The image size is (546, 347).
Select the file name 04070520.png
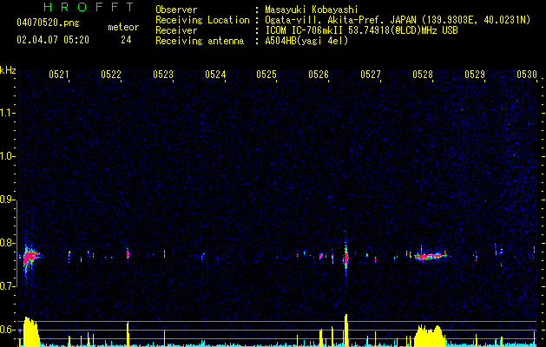[x=48, y=23]
